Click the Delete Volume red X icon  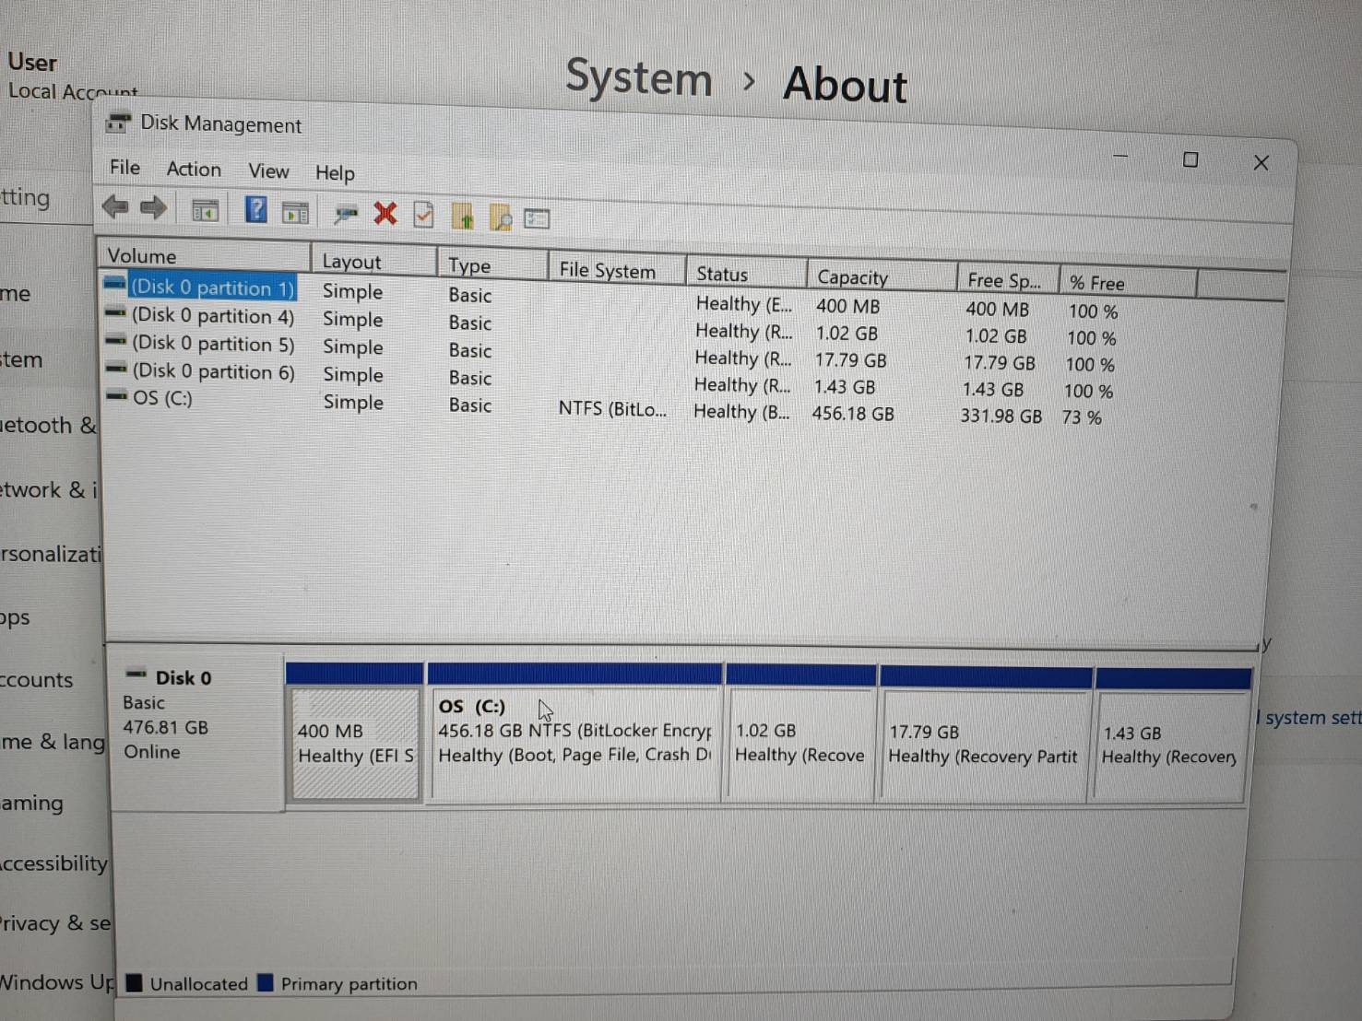pyautogui.click(x=385, y=214)
